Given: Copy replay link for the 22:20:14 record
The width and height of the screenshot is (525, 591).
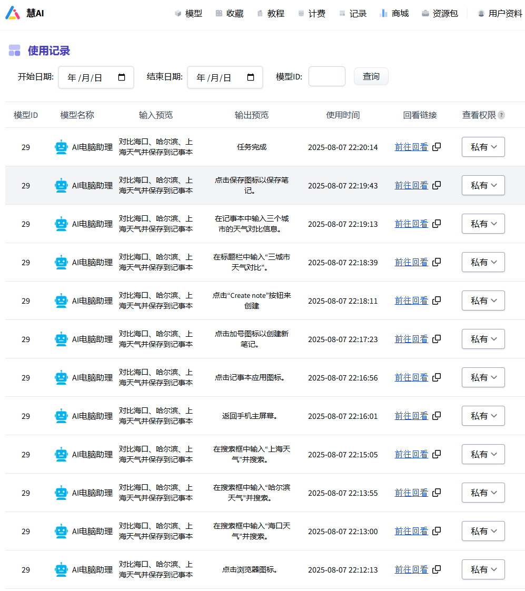Looking at the screenshot, I should (x=437, y=147).
